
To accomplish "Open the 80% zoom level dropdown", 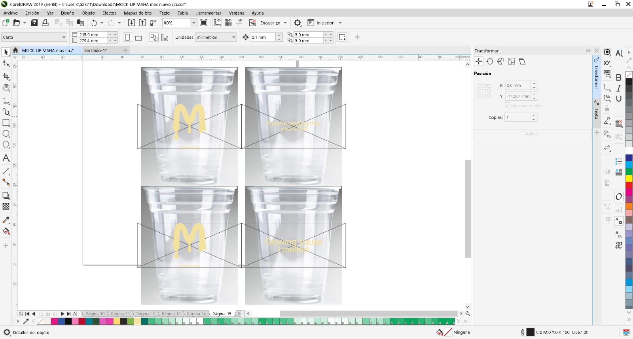I will tap(193, 23).
